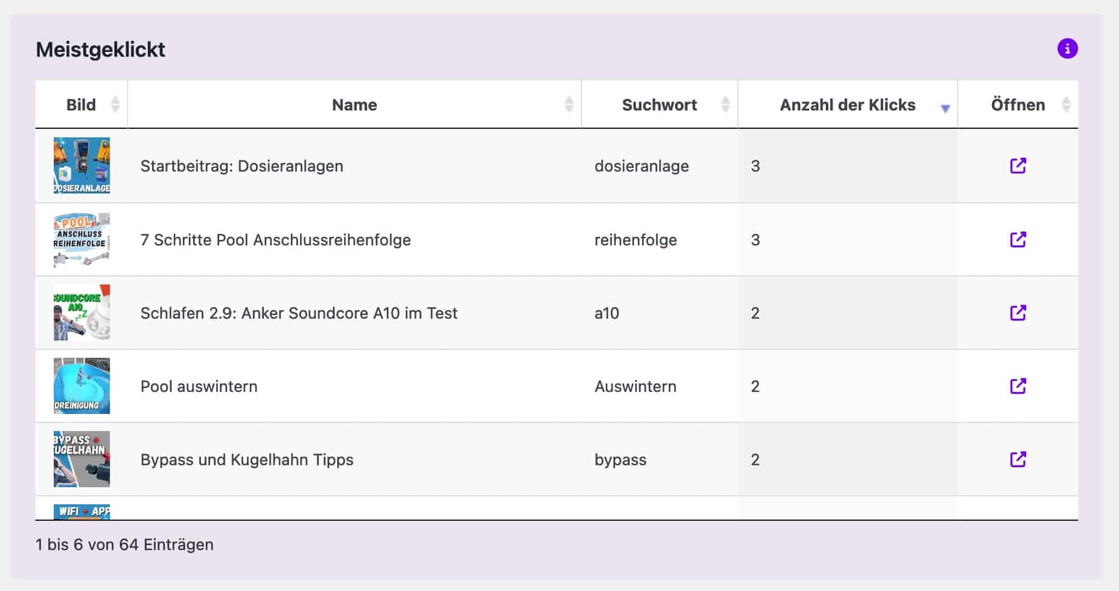Image resolution: width=1119 pixels, height=591 pixels.
Task: Select the text Startbeitrag: Dosieranlagen
Action: 242,166
